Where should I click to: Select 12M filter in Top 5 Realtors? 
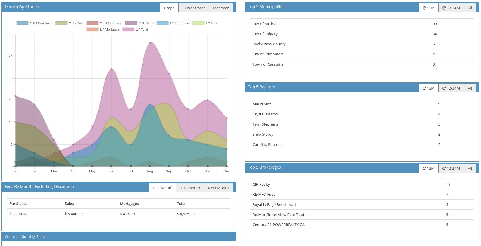point(429,88)
